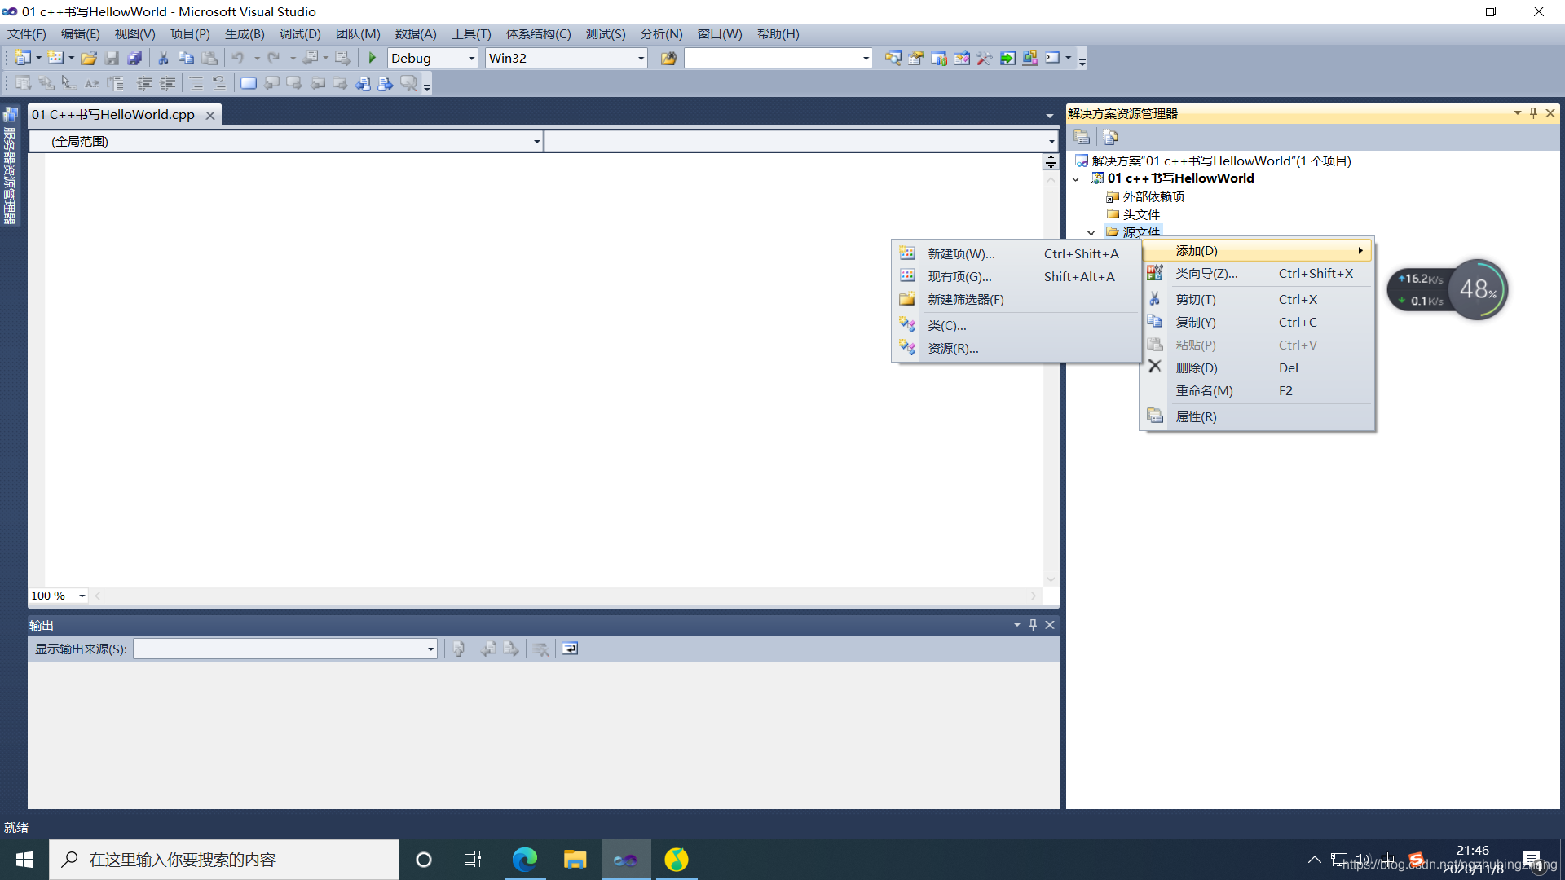Pin the Output panel
1565x880 pixels.
coord(1033,624)
